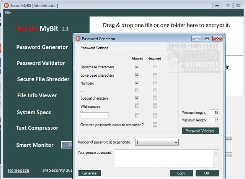
Task: Click the SecureMyBit title bar app icon
Action: pos(6,5)
